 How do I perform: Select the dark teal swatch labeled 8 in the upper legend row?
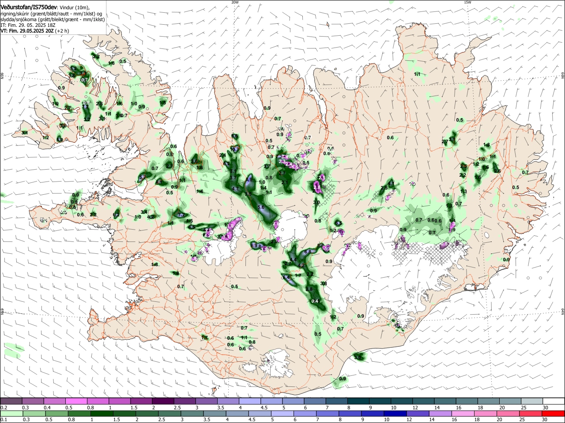(x=358, y=401)
